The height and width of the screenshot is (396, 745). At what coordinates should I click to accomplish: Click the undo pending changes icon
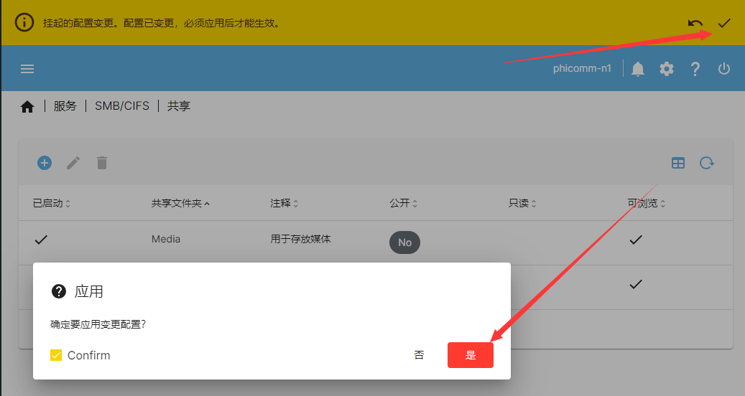tap(695, 23)
